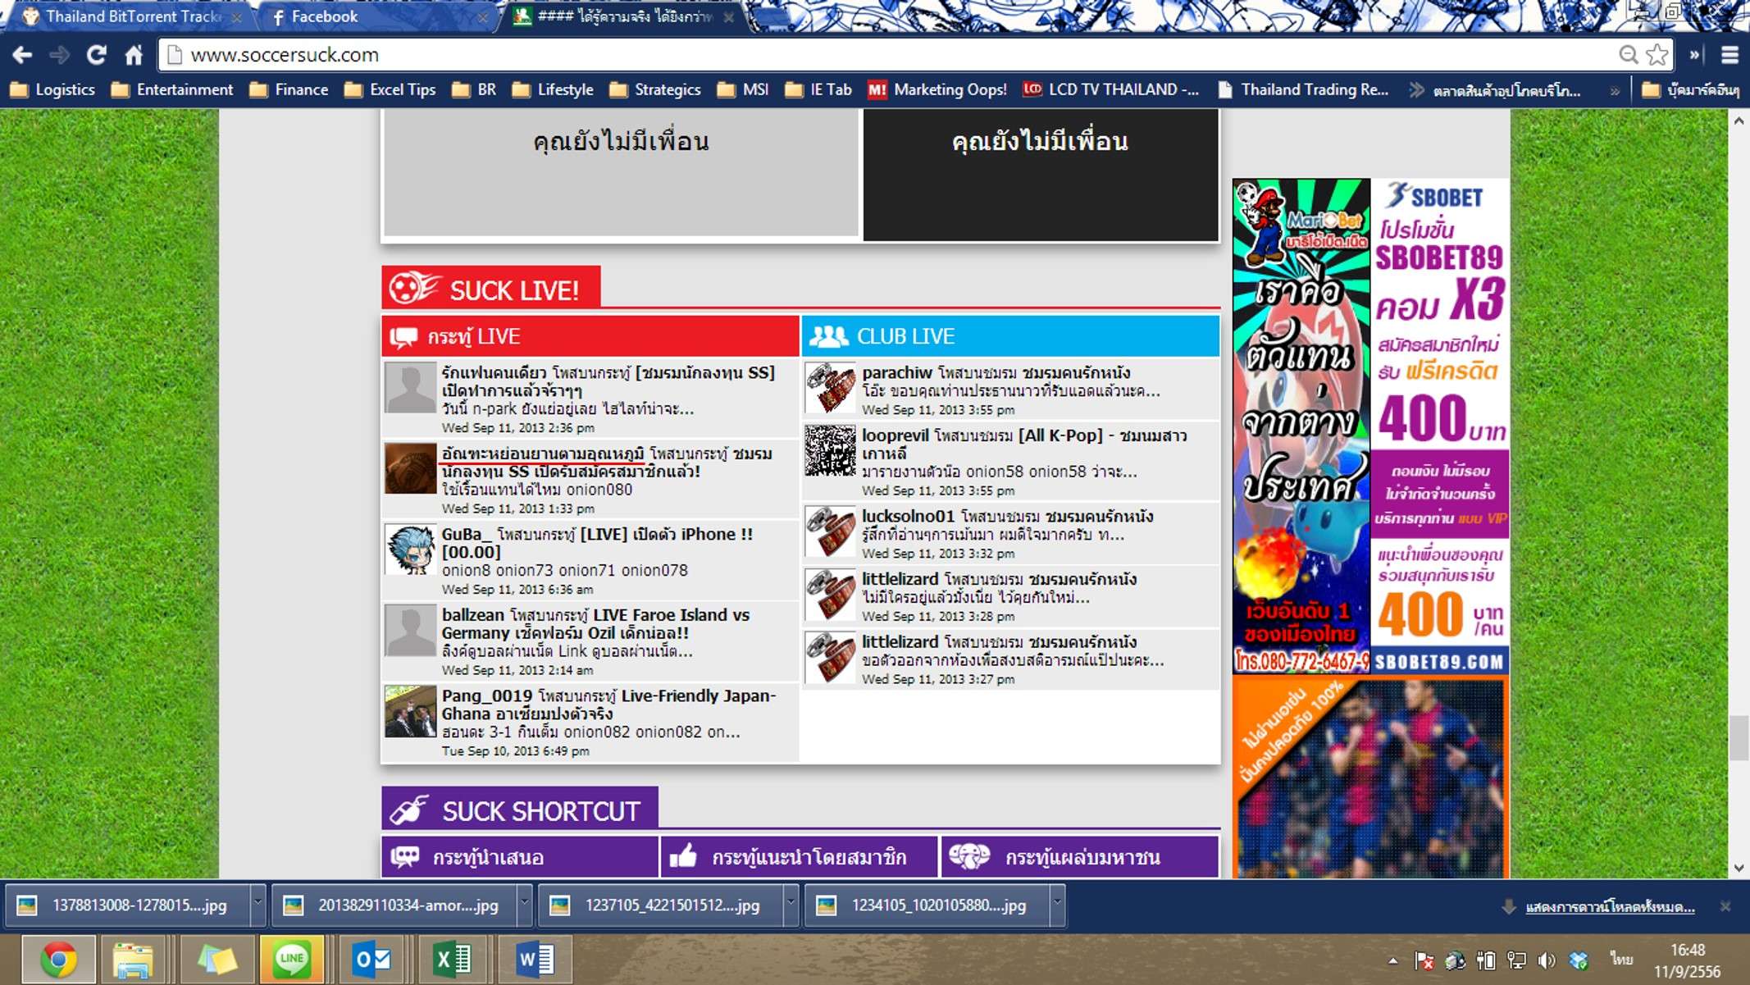Viewport: 1750px width, 985px height.
Task: Switch to Thailand BitTorrent Tracker tab
Action: [x=131, y=16]
